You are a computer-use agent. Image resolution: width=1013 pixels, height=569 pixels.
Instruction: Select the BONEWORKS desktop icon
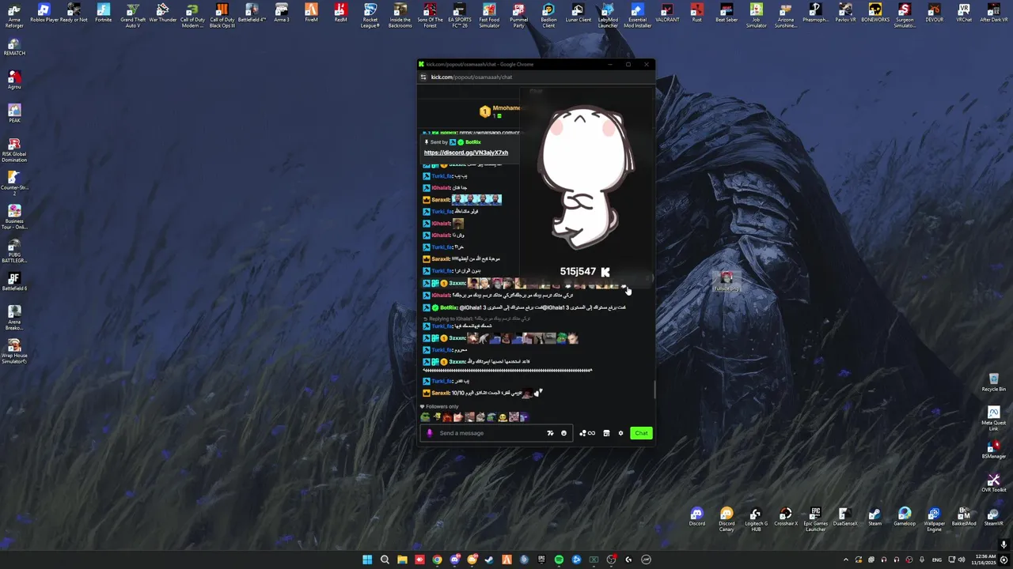(875, 13)
